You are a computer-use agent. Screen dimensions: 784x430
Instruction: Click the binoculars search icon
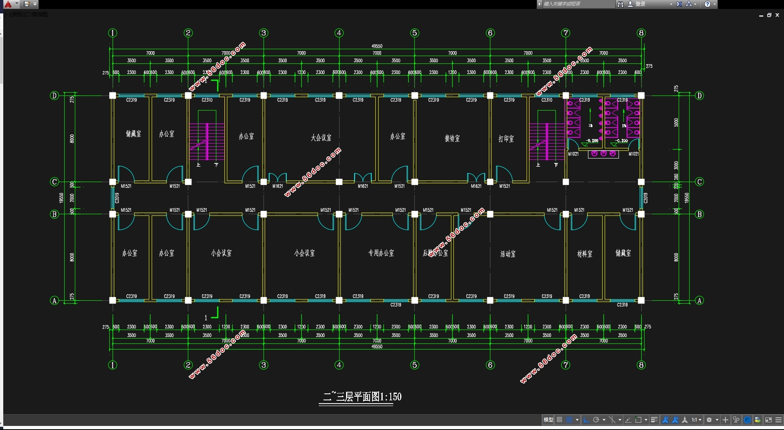pos(620,4)
